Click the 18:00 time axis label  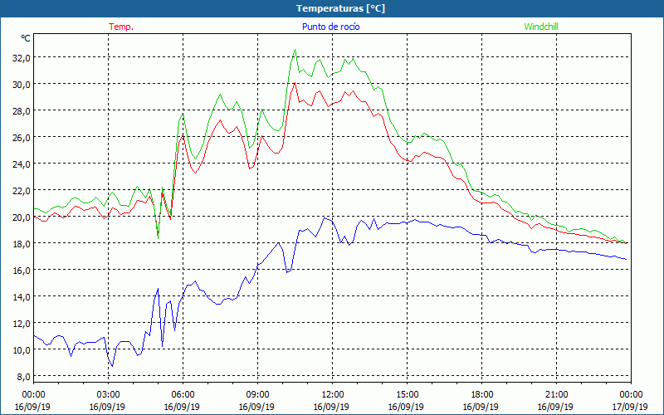tap(482, 395)
